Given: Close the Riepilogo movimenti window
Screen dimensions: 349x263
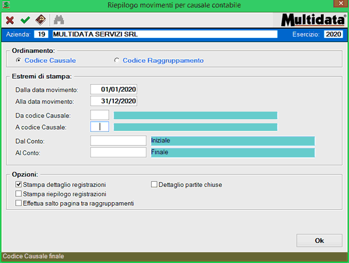Looking at the screenshot, I should tap(341, 4).
